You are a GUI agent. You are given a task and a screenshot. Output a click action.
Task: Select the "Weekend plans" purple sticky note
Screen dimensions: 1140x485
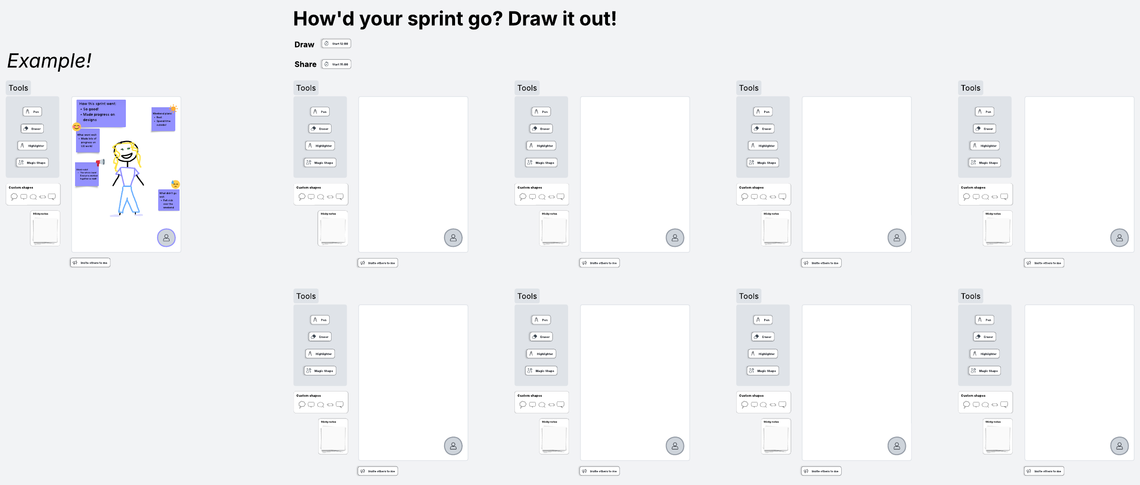[163, 120]
